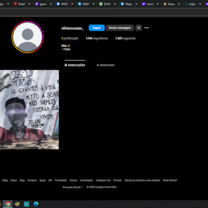Close the Deepl browser tab
The width and height of the screenshot is (208, 208).
click(30, 4)
